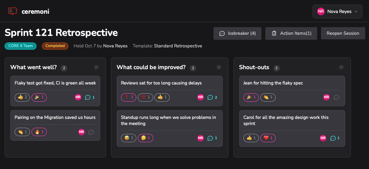Click the ceremoni brand name
369x169 pixels.
(35, 11)
